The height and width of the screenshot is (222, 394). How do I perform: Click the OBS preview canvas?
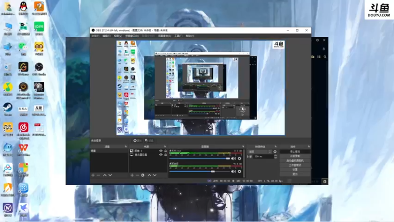[200, 88]
